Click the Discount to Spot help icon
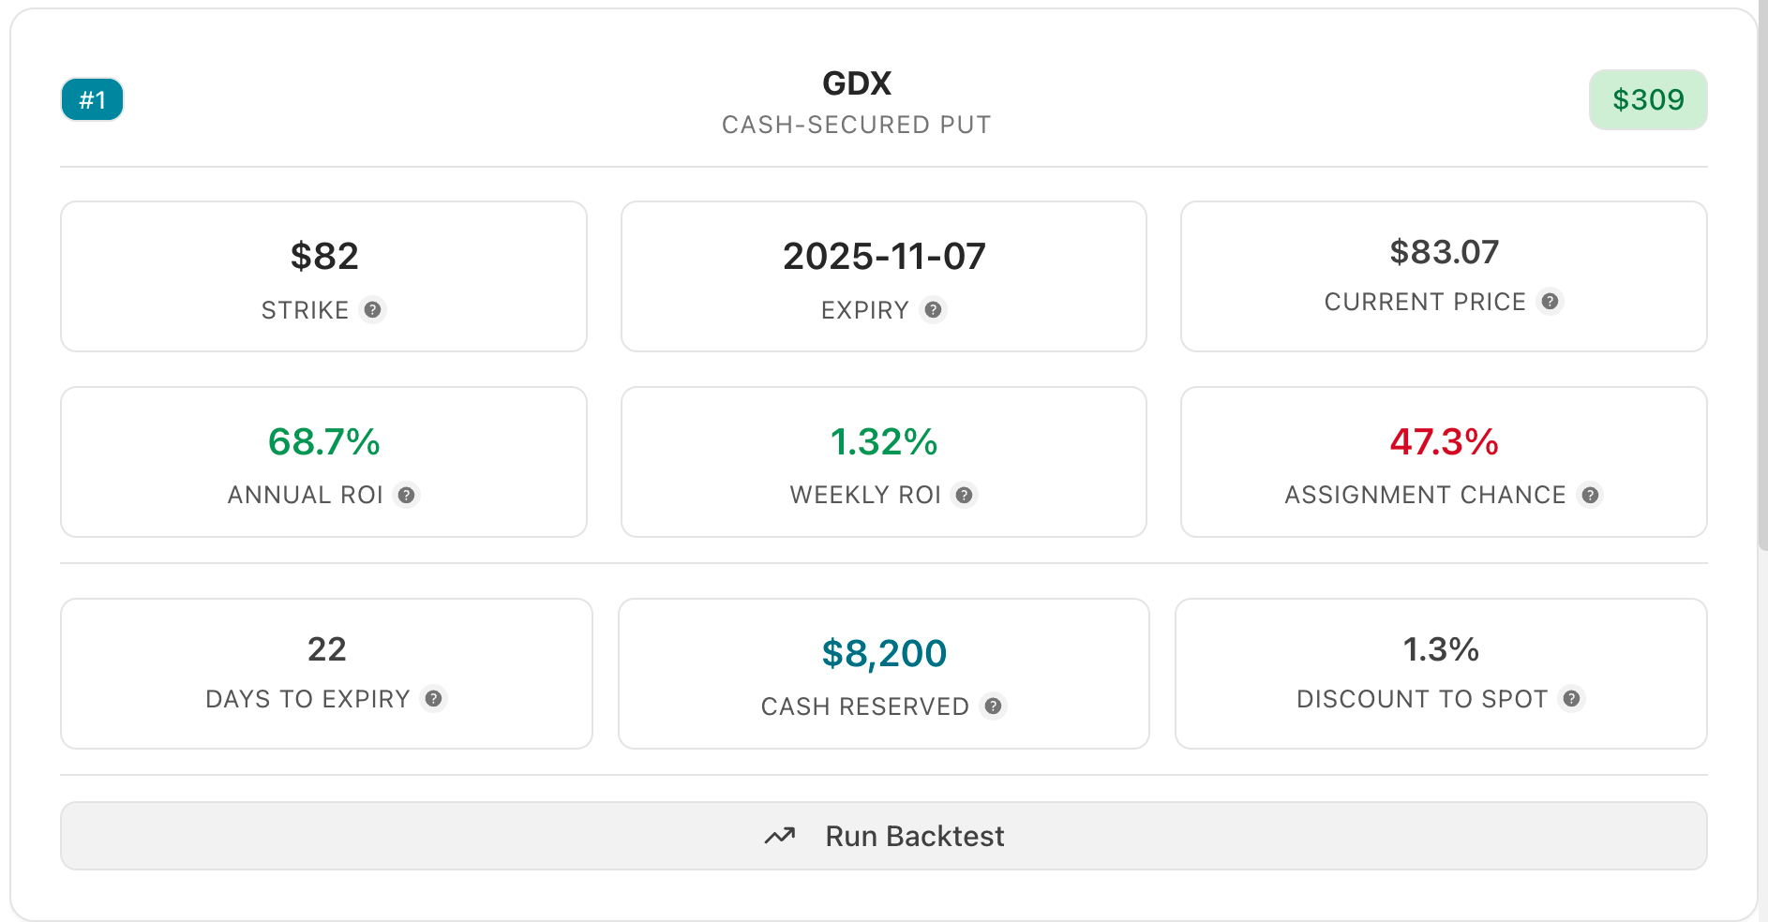 coord(1571,698)
